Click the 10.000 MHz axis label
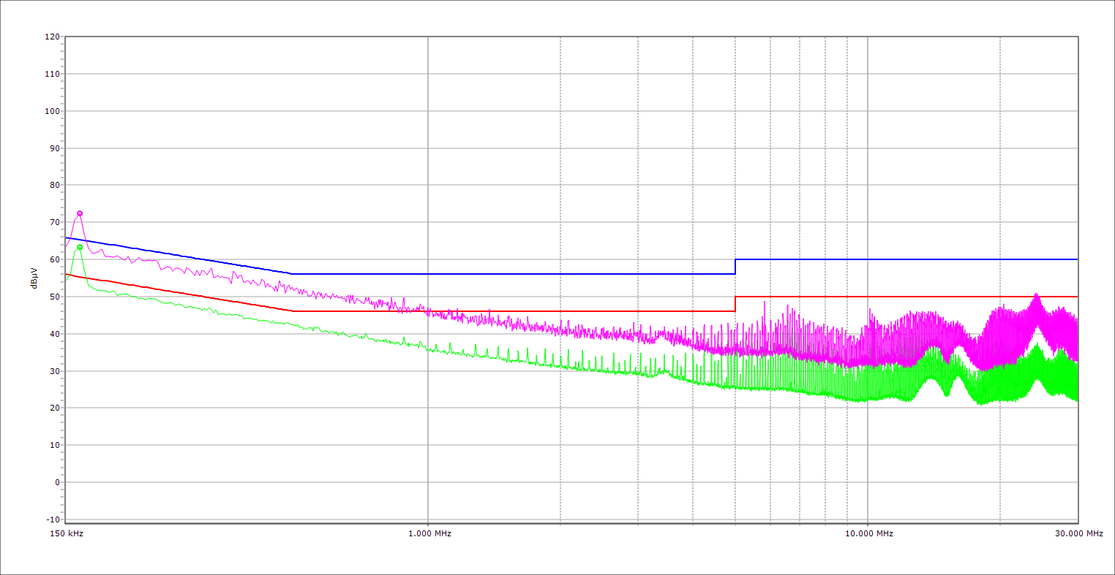Viewport: 1115px width, 575px height. pyautogui.click(x=869, y=533)
